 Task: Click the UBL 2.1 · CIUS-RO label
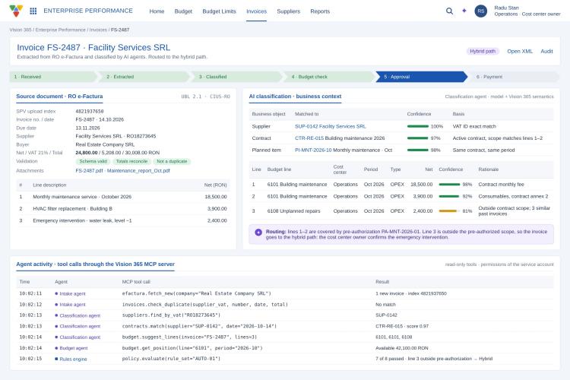[205, 97]
